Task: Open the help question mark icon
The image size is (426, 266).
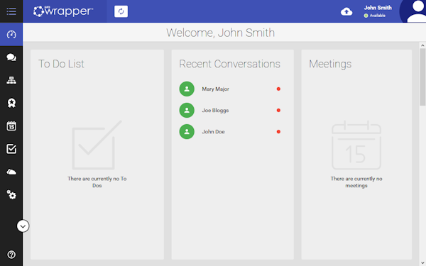Action: [x=11, y=255]
